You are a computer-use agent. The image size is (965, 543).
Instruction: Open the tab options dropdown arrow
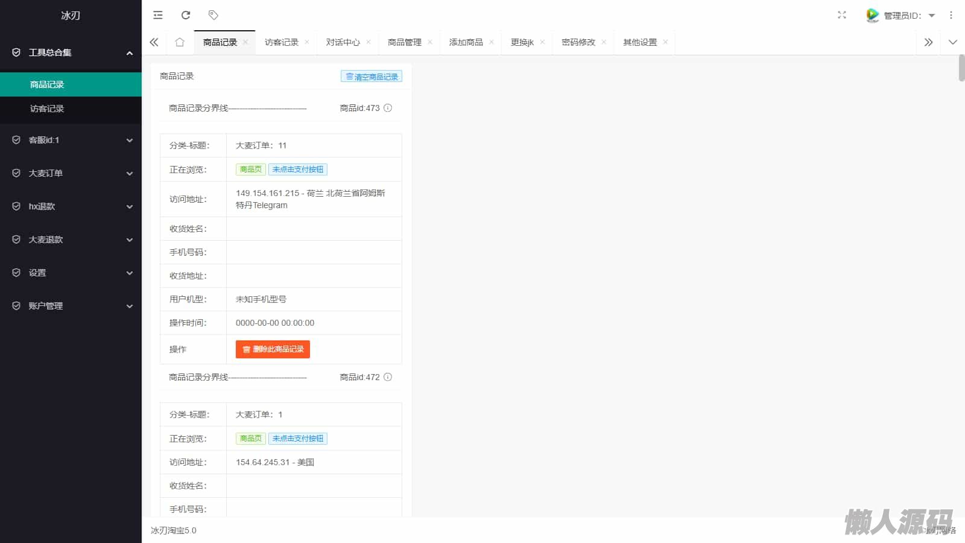(x=953, y=42)
